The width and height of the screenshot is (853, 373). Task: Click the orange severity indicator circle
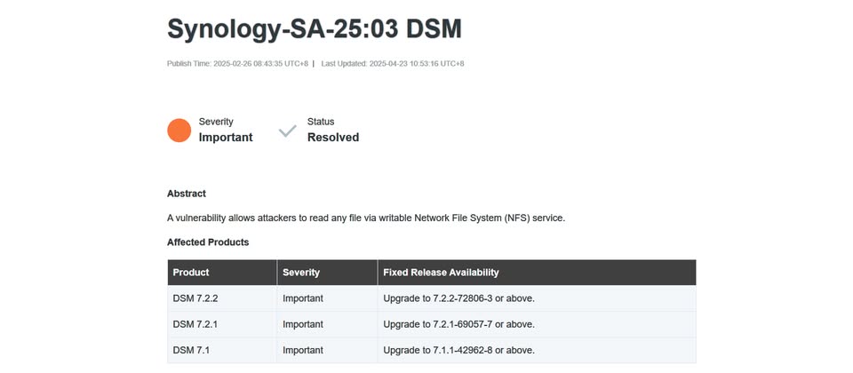179,131
